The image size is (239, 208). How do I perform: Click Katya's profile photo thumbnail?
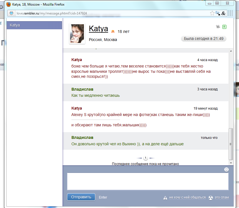[77, 34]
